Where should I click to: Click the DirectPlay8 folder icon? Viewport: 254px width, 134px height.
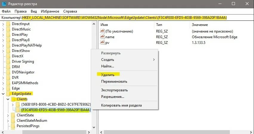point(8,40)
